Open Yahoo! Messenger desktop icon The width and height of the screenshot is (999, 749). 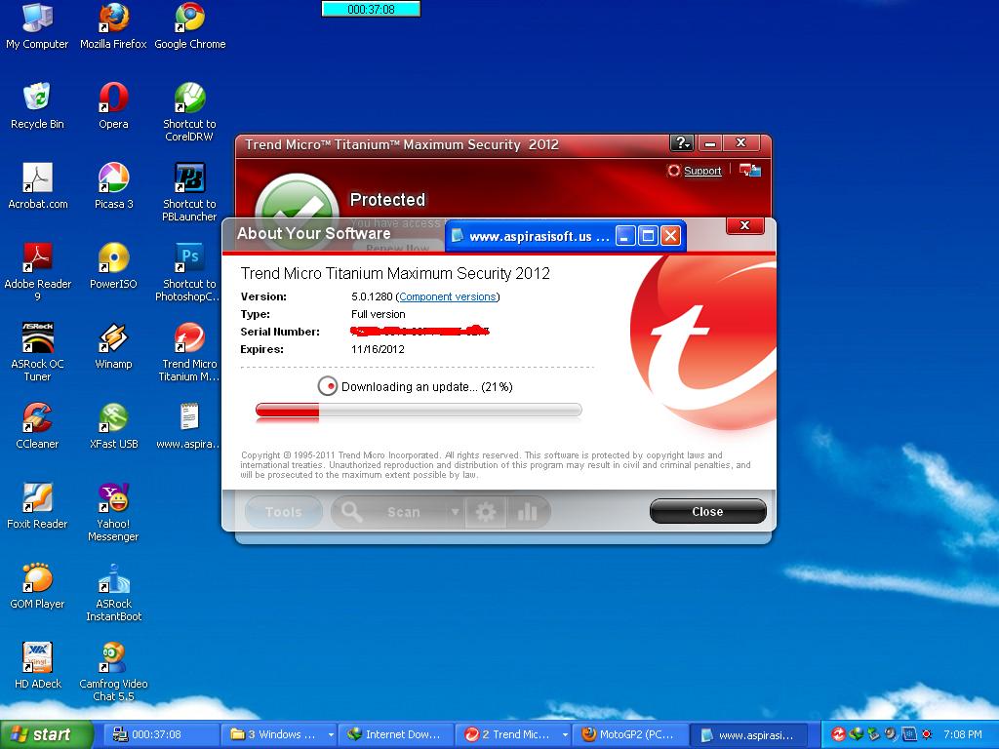(x=113, y=513)
